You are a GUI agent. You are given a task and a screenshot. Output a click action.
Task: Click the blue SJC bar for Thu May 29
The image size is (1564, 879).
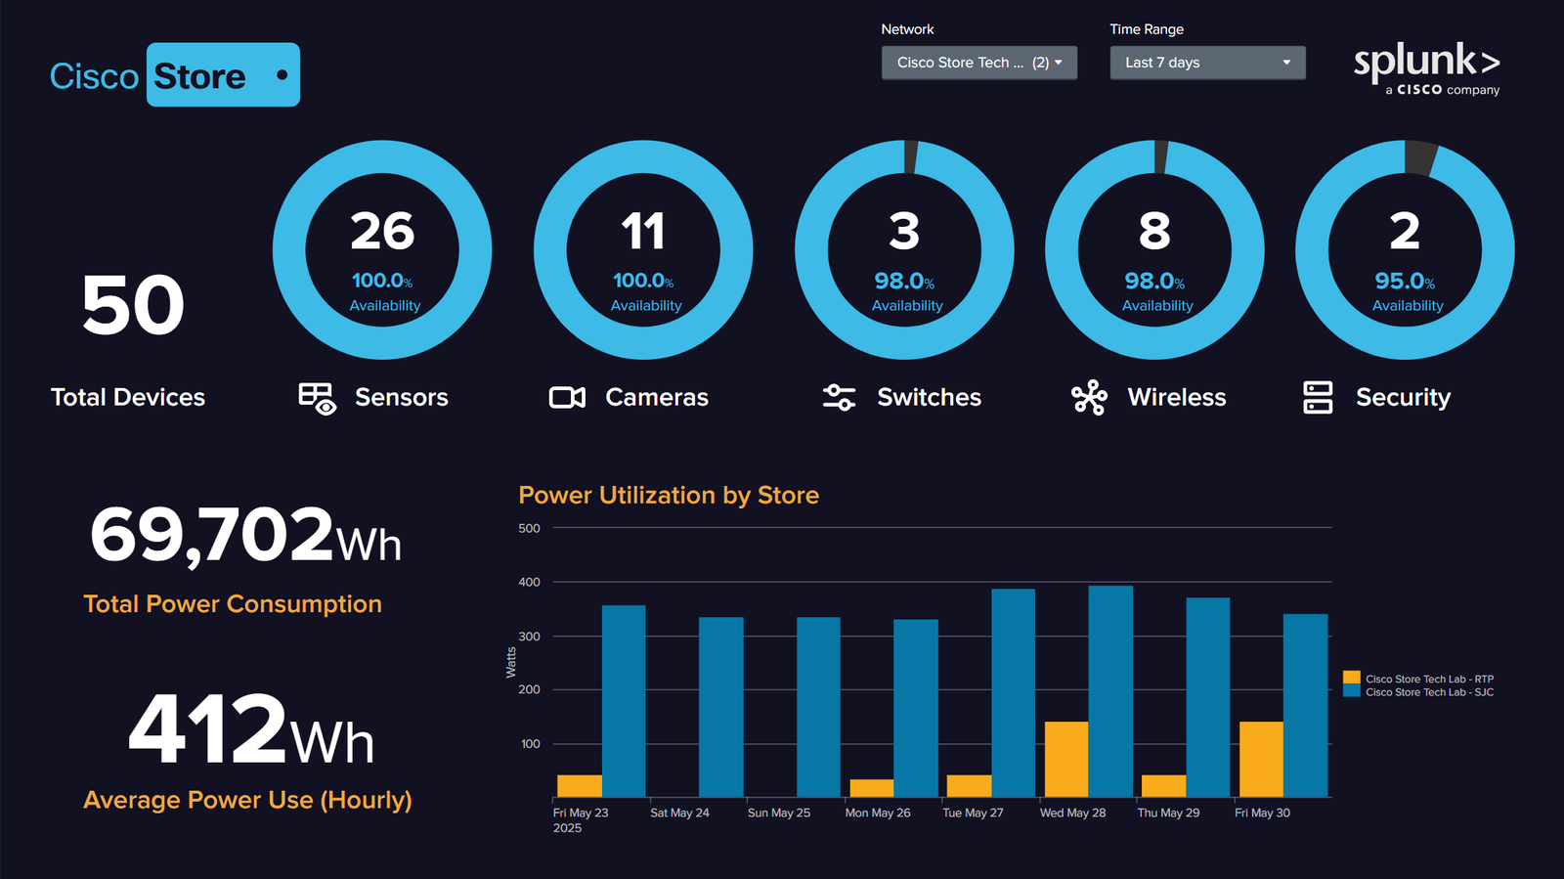coord(1208,697)
